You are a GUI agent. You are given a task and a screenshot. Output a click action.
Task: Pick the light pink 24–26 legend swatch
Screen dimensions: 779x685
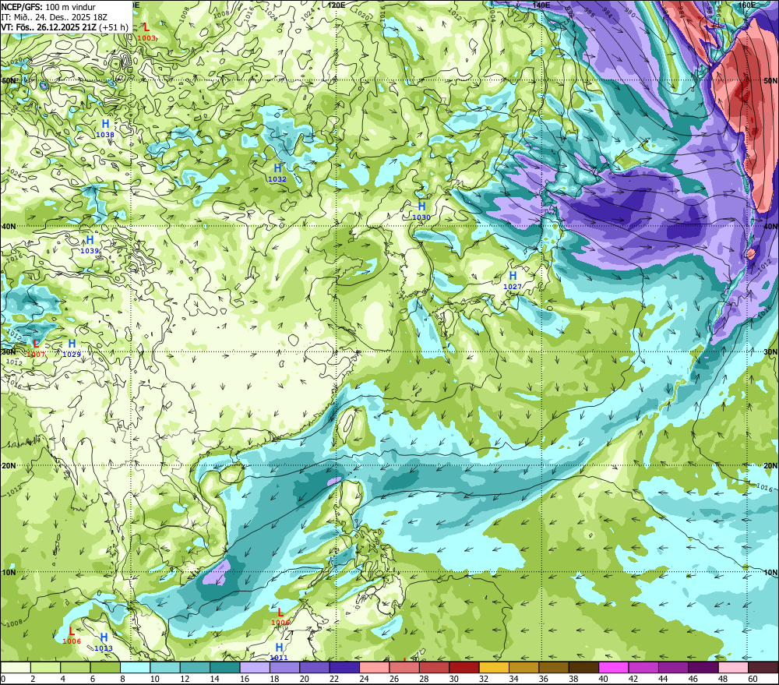coord(375,667)
